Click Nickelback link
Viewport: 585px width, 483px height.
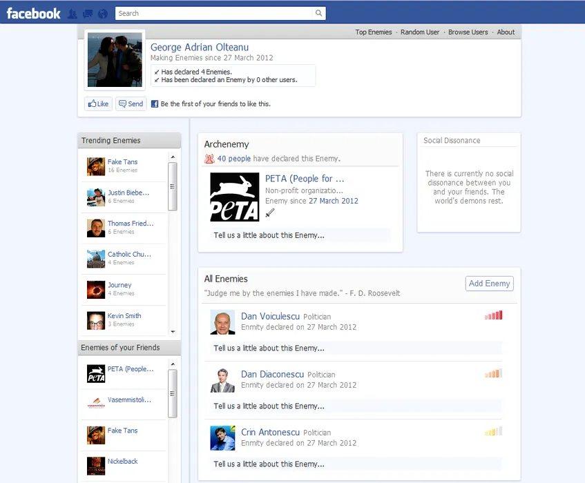pyautogui.click(x=123, y=462)
